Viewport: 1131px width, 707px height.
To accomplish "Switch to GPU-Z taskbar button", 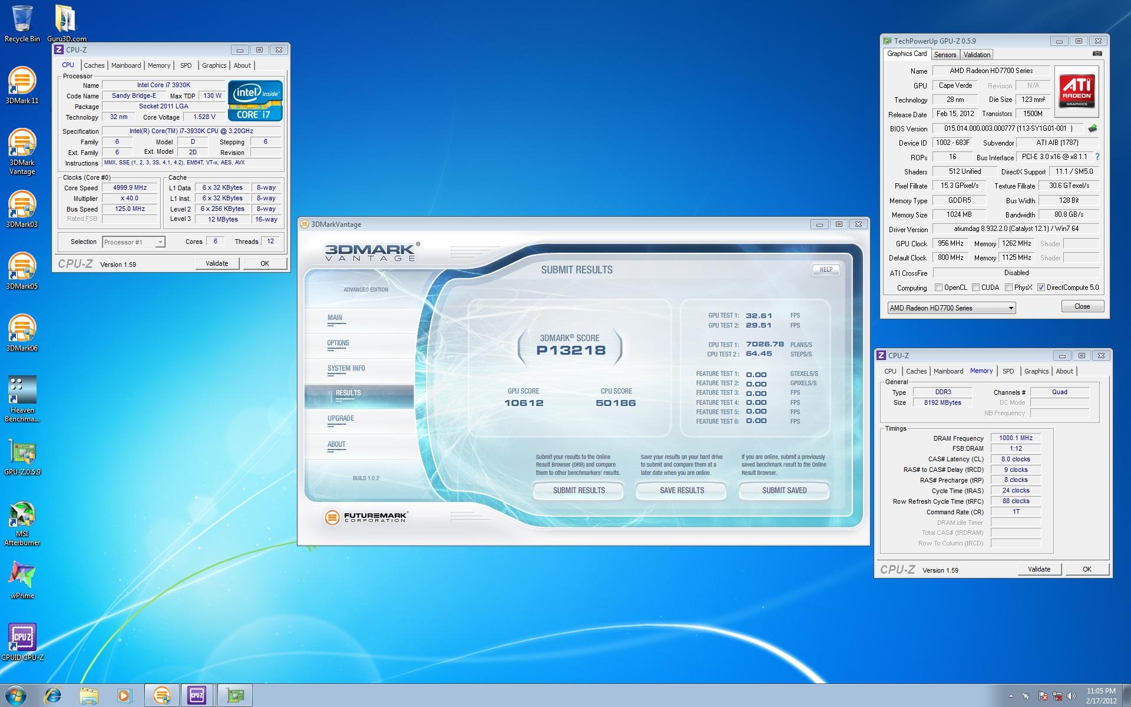I will (236, 696).
